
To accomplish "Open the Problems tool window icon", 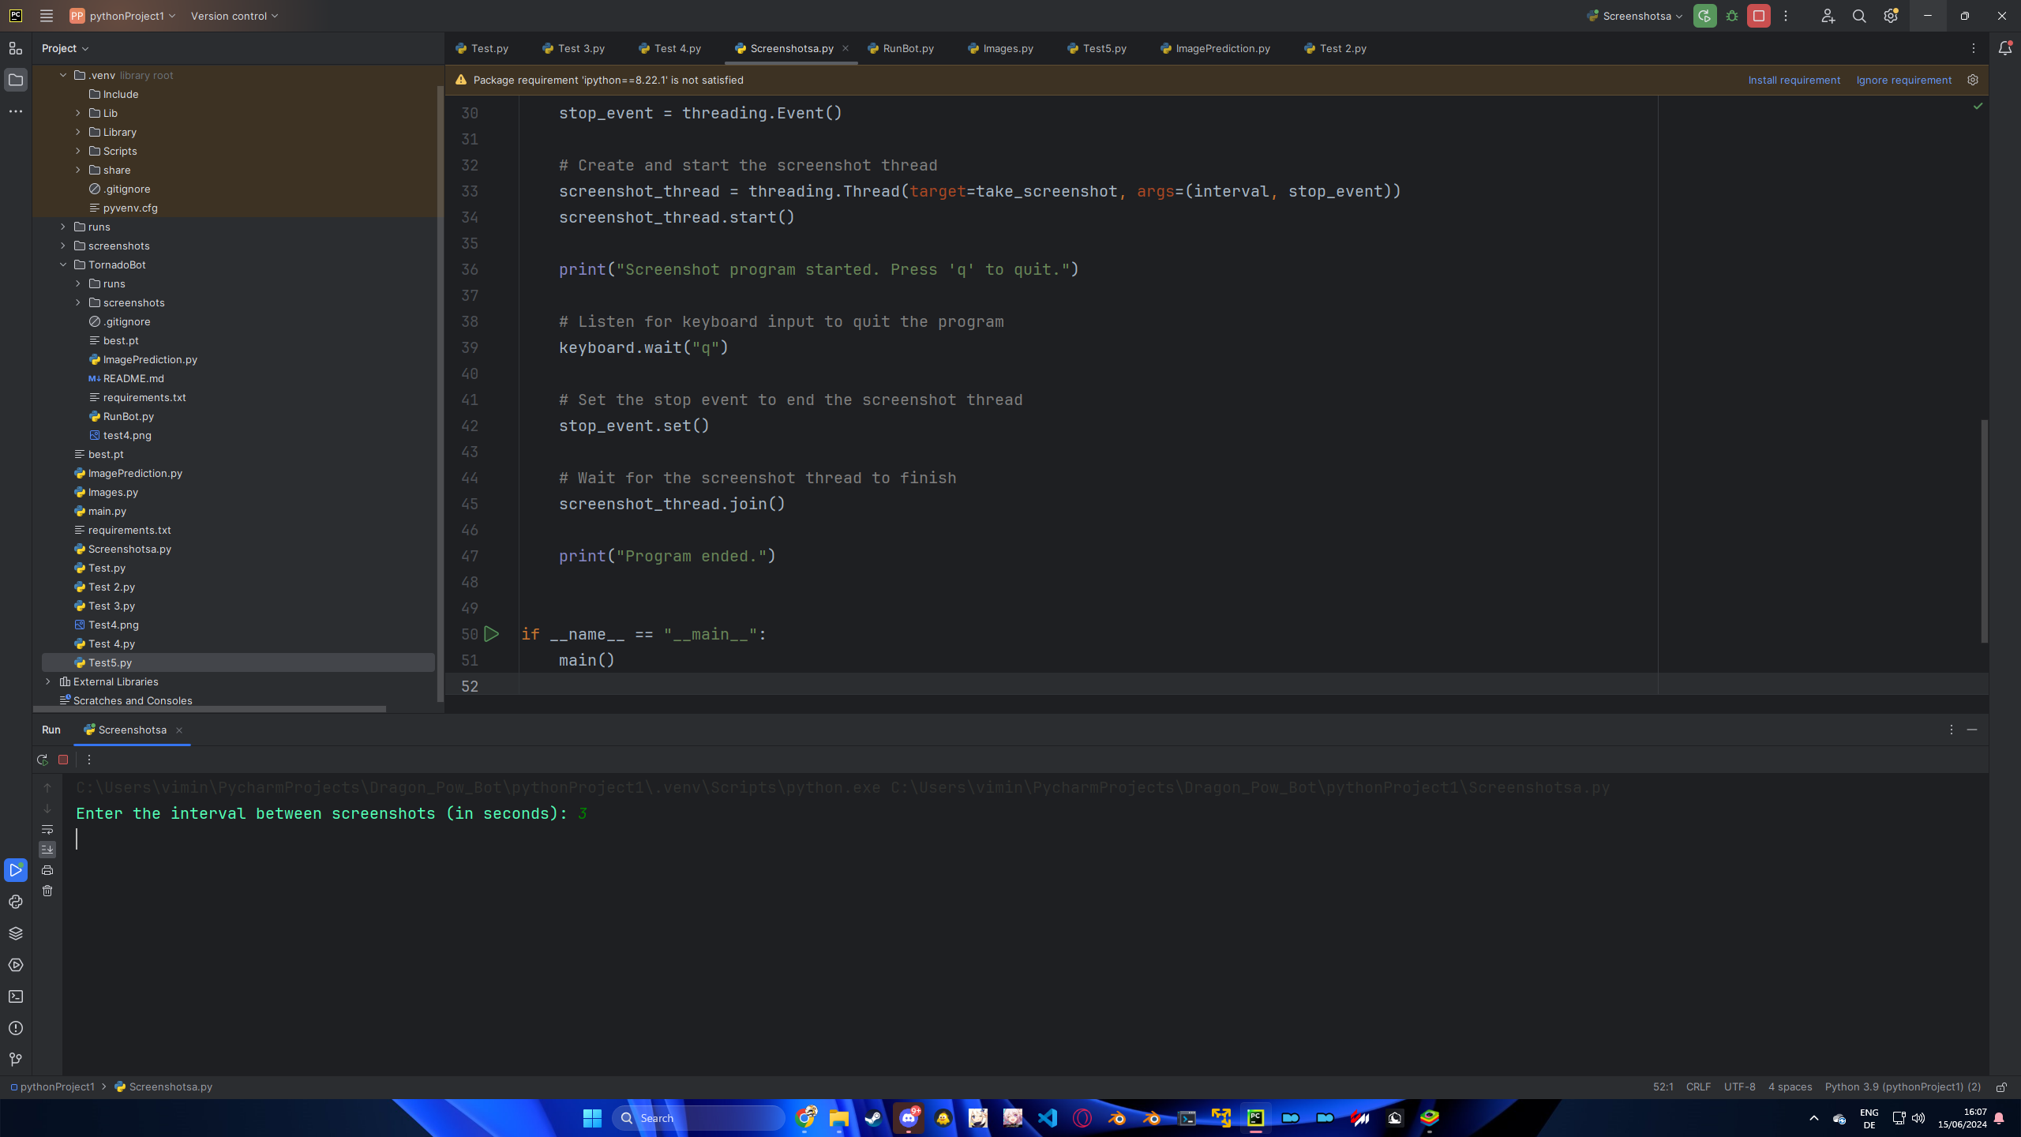I will (16, 1028).
